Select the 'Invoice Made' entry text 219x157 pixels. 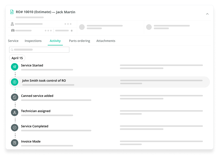coord(31,141)
